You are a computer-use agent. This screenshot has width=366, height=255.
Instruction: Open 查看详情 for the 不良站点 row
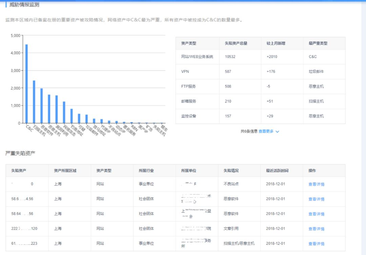pos(316,184)
